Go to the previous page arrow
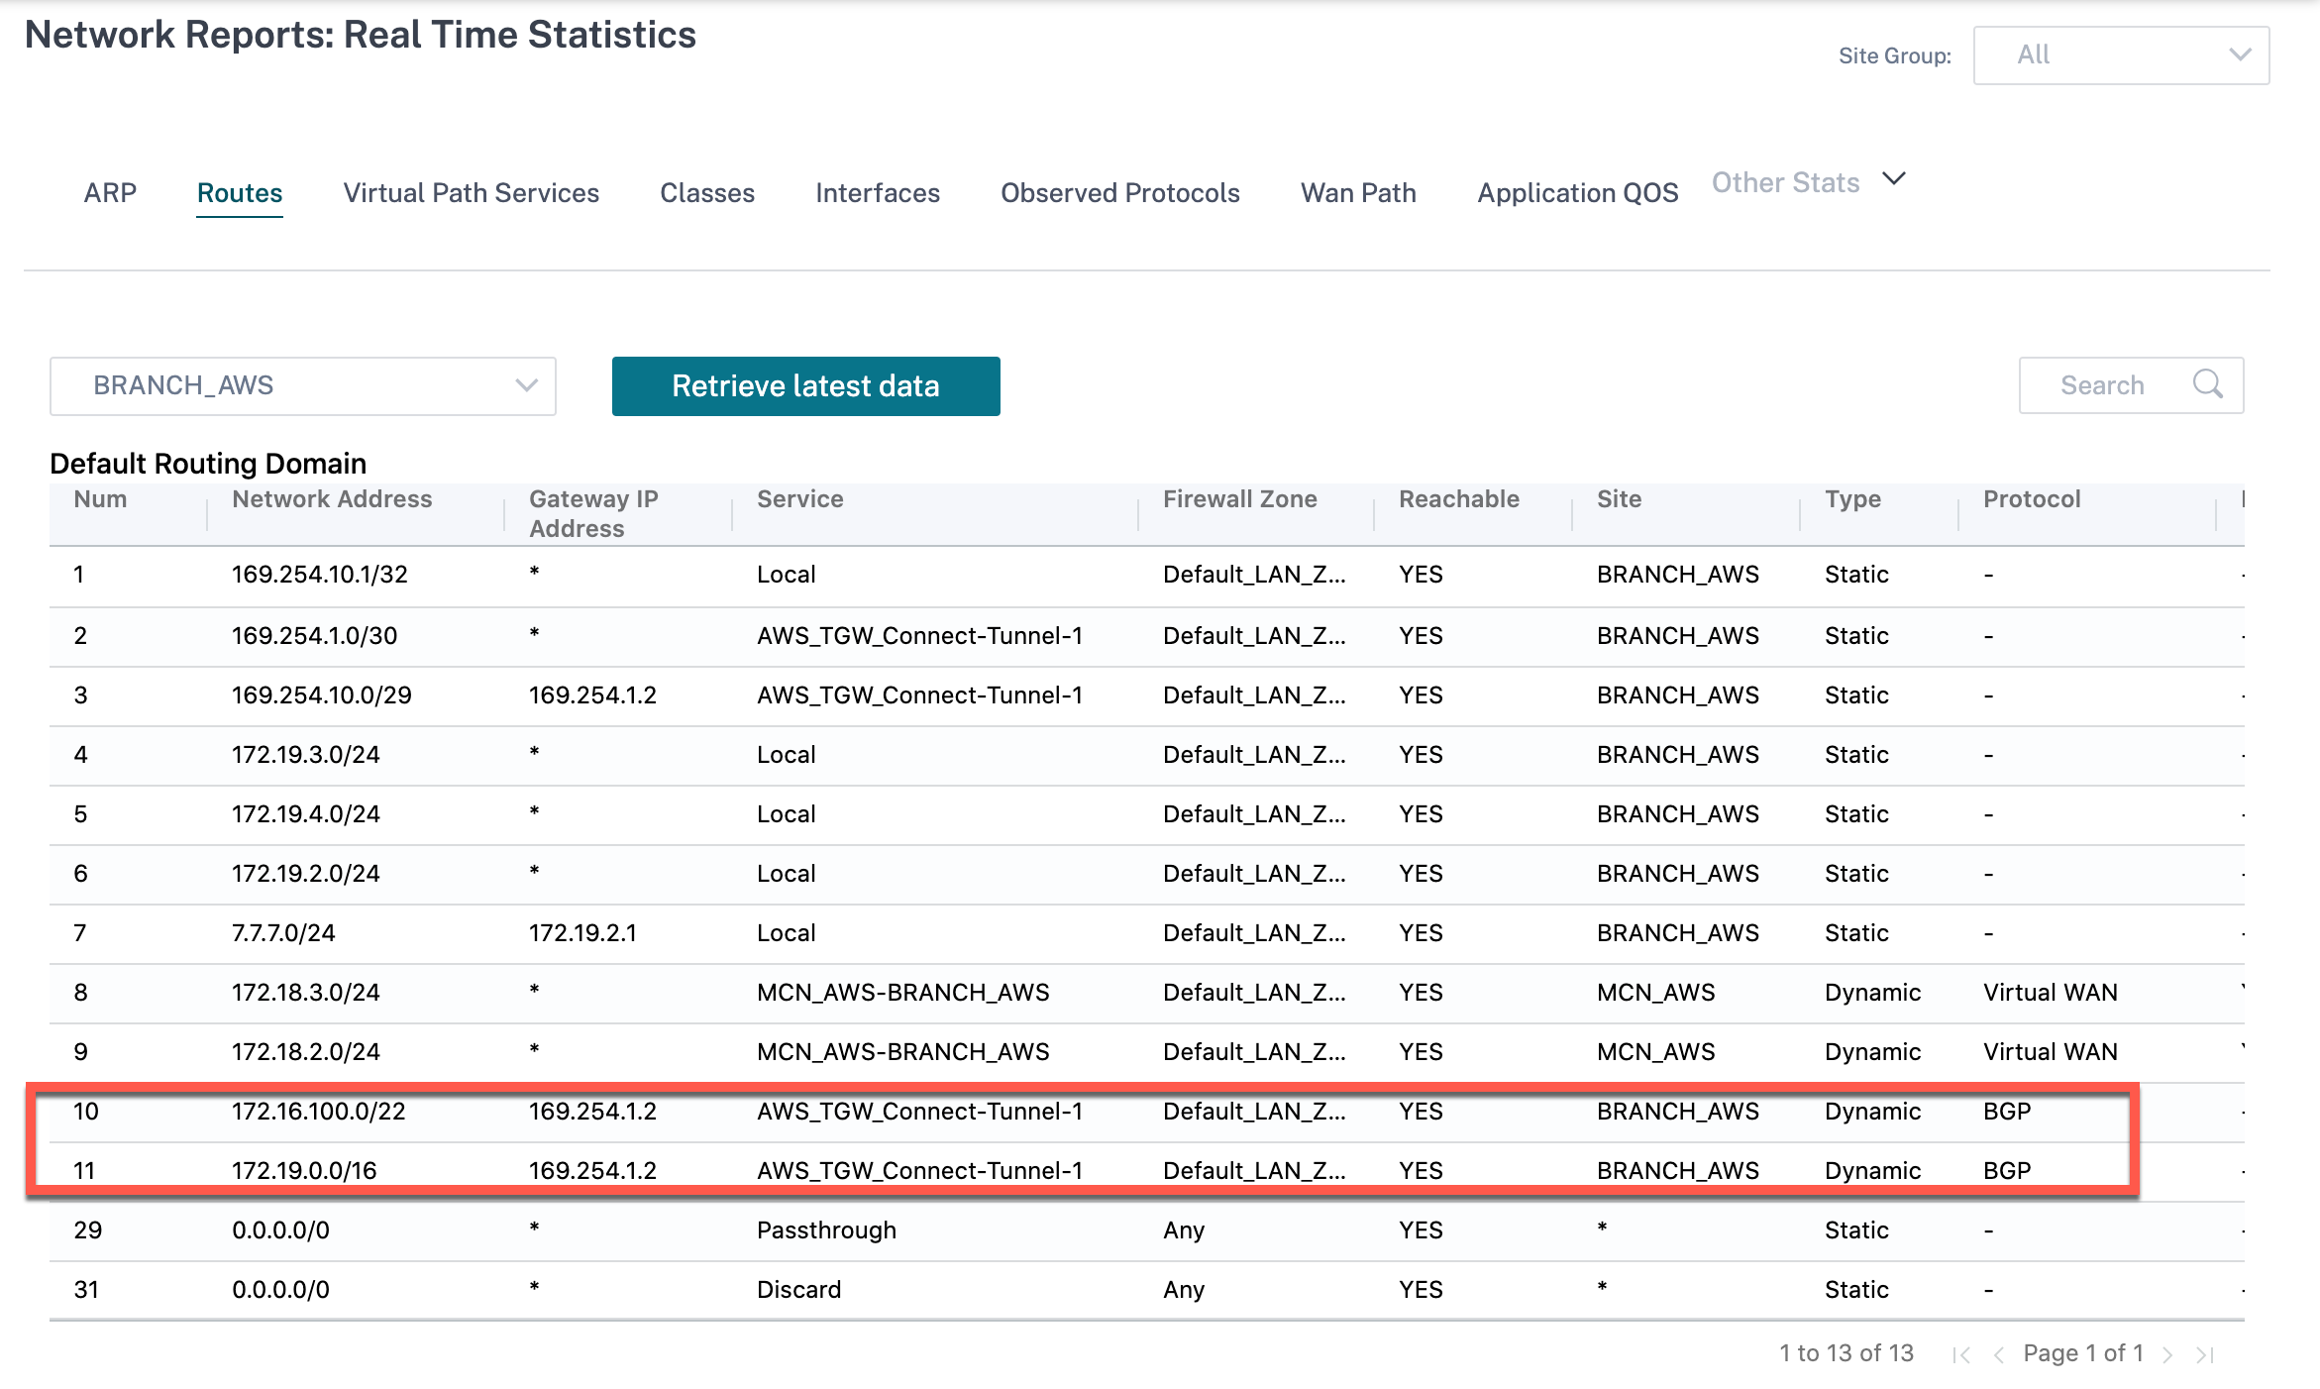 click(1998, 1354)
